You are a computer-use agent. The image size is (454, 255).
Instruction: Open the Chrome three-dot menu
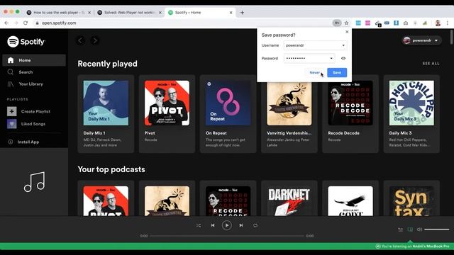pos(448,23)
